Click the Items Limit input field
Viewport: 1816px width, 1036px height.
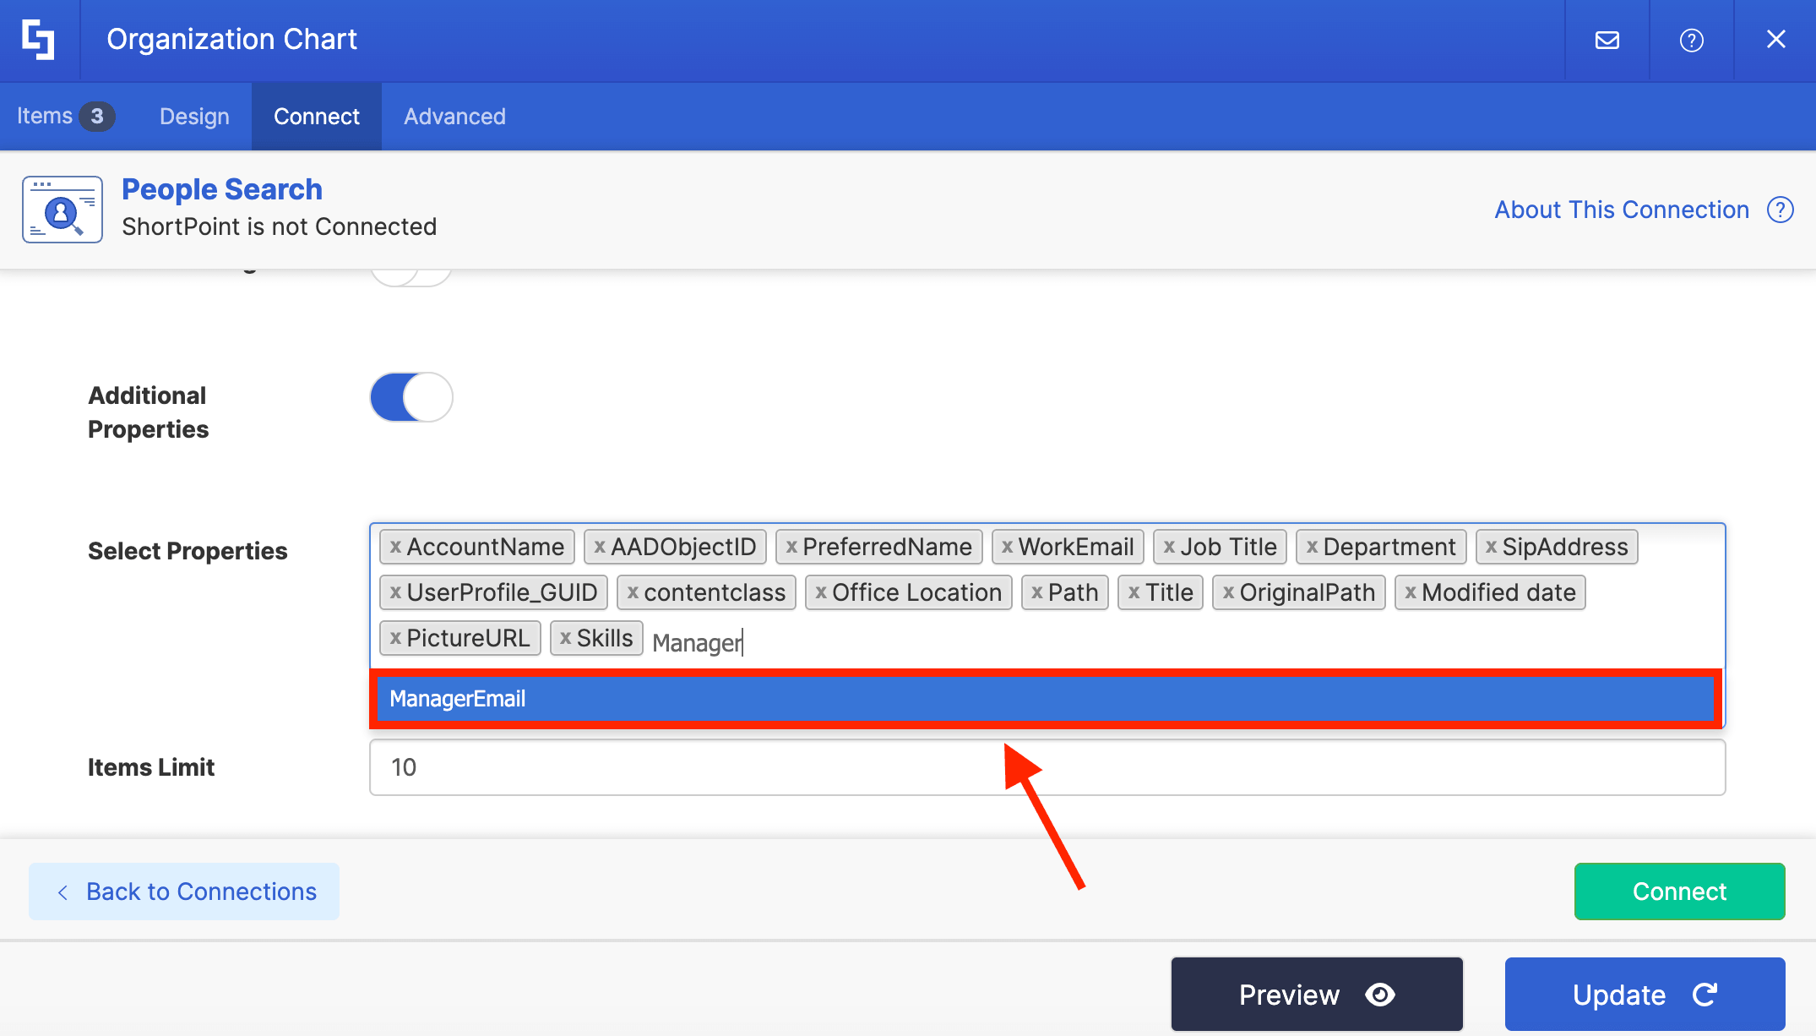point(1047,767)
